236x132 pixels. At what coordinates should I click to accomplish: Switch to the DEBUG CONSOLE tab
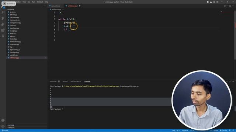[76, 81]
